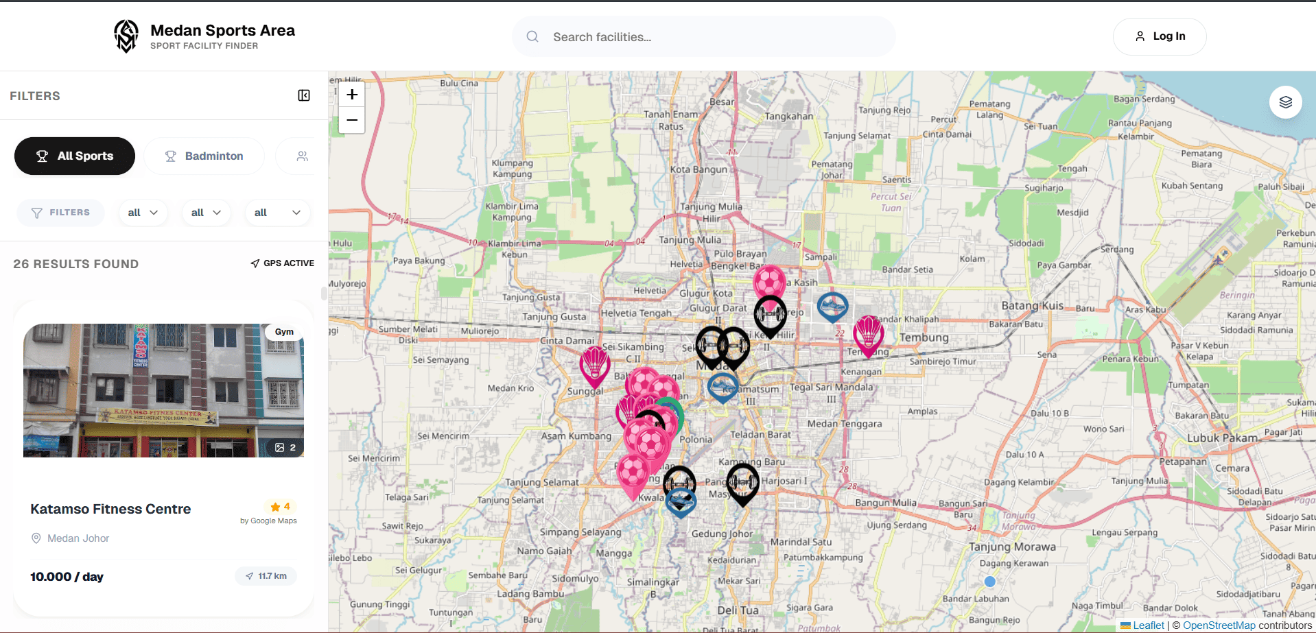Click the sidebar results scrollbar handle
The image size is (1316, 633).
pos(324,294)
